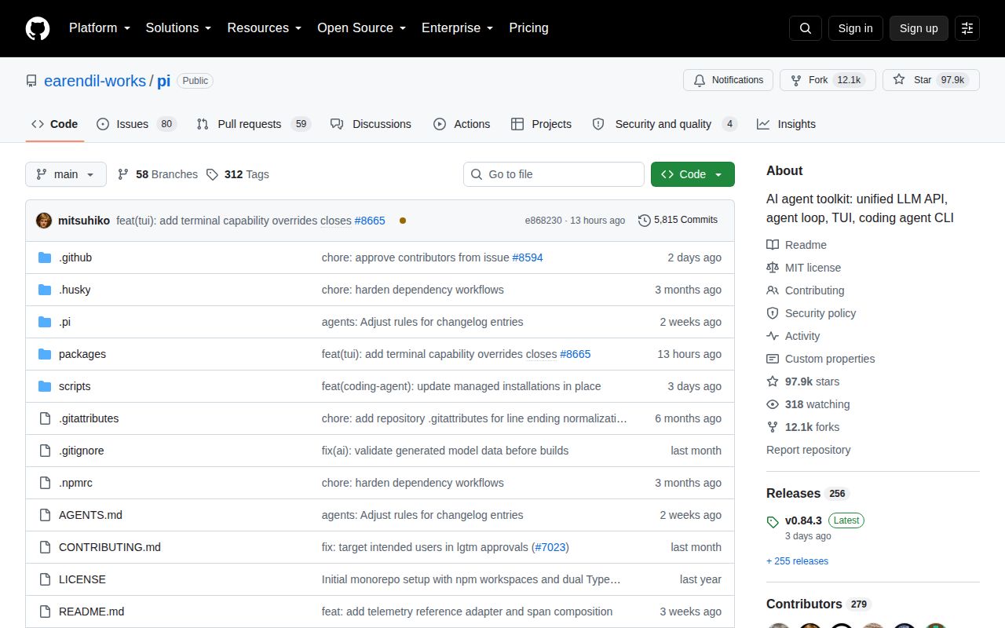Select the Code tab
The height and width of the screenshot is (628, 1005).
(x=55, y=124)
